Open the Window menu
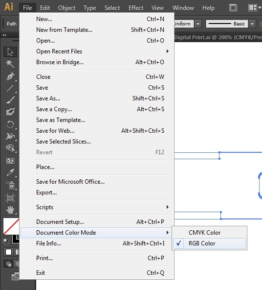262x290 pixels. point(183,8)
